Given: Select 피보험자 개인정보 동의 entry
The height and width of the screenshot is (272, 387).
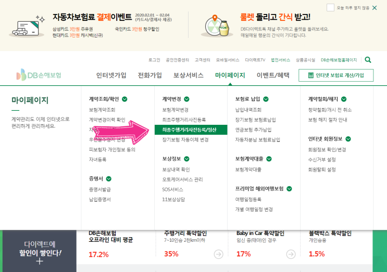Looking at the screenshot, I should click(x=112, y=150).
